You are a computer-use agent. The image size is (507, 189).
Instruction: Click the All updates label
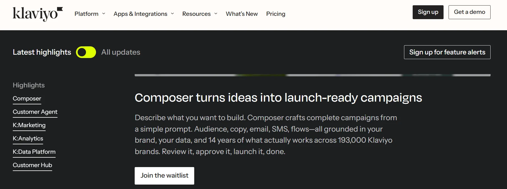tap(121, 52)
